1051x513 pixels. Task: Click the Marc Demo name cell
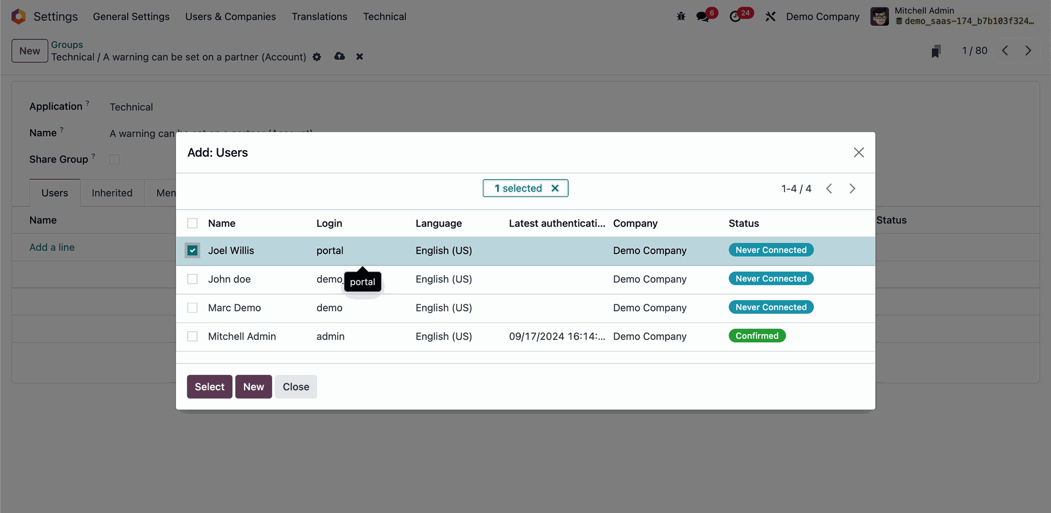tap(234, 308)
